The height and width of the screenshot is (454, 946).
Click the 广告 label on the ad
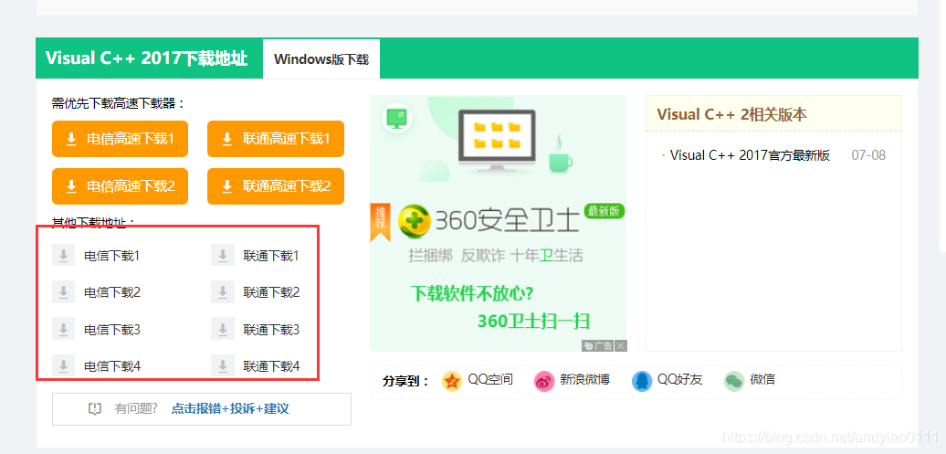click(x=598, y=346)
